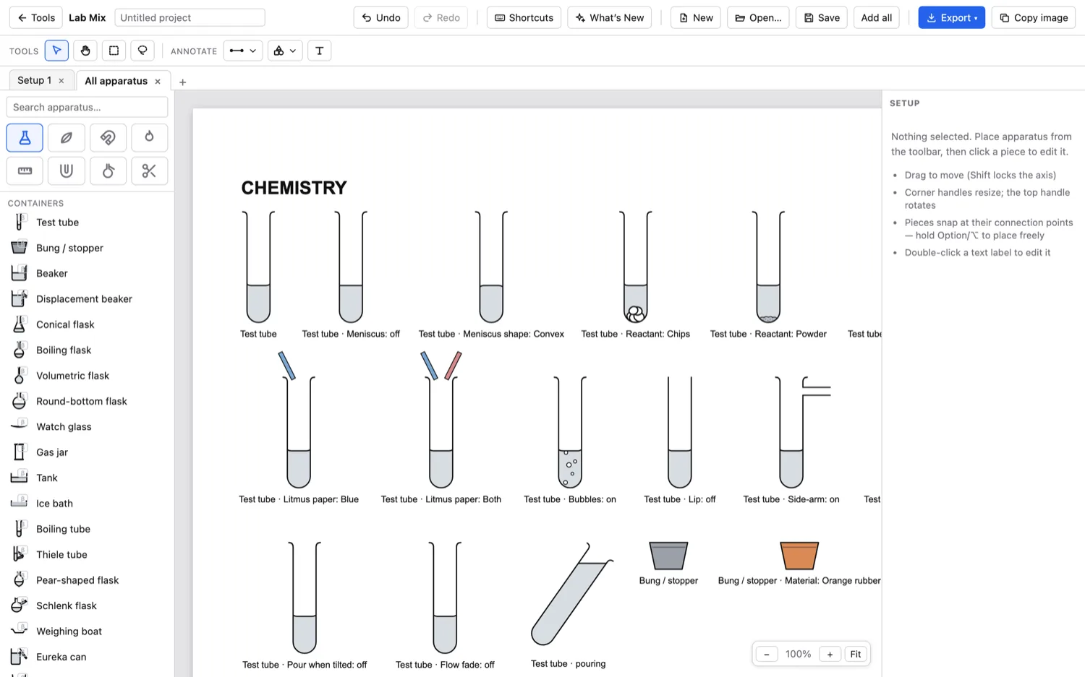The height and width of the screenshot is (677, 1085).
Task: Select Tank in the list
Action: pyautogui.click(x=87, y=478)
